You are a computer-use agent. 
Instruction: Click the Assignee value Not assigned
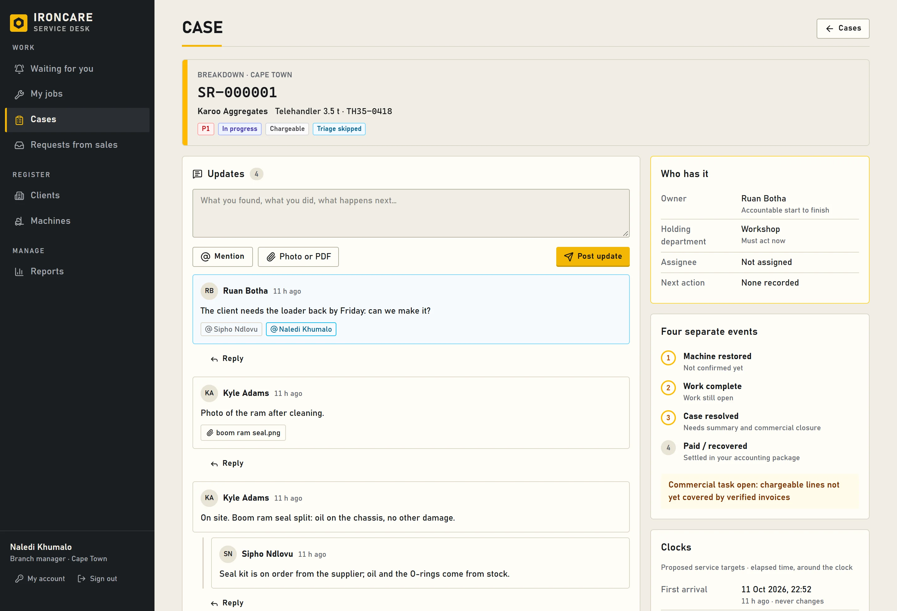click(x=766, y=262)
